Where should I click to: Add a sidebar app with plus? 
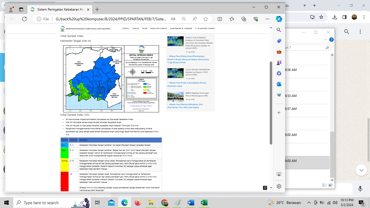(279, 112)
